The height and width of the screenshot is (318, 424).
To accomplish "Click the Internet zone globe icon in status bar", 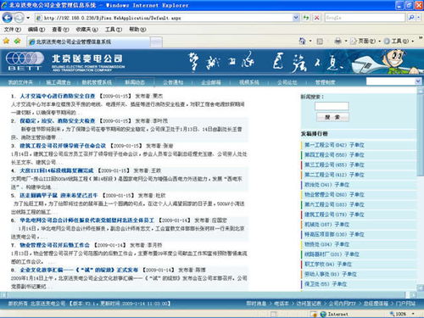I will click(323, 314).
